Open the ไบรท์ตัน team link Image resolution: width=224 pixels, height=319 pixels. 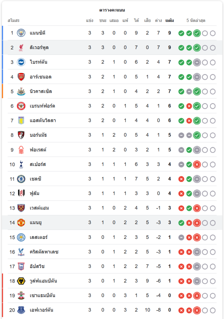click(x=38, y=62)
